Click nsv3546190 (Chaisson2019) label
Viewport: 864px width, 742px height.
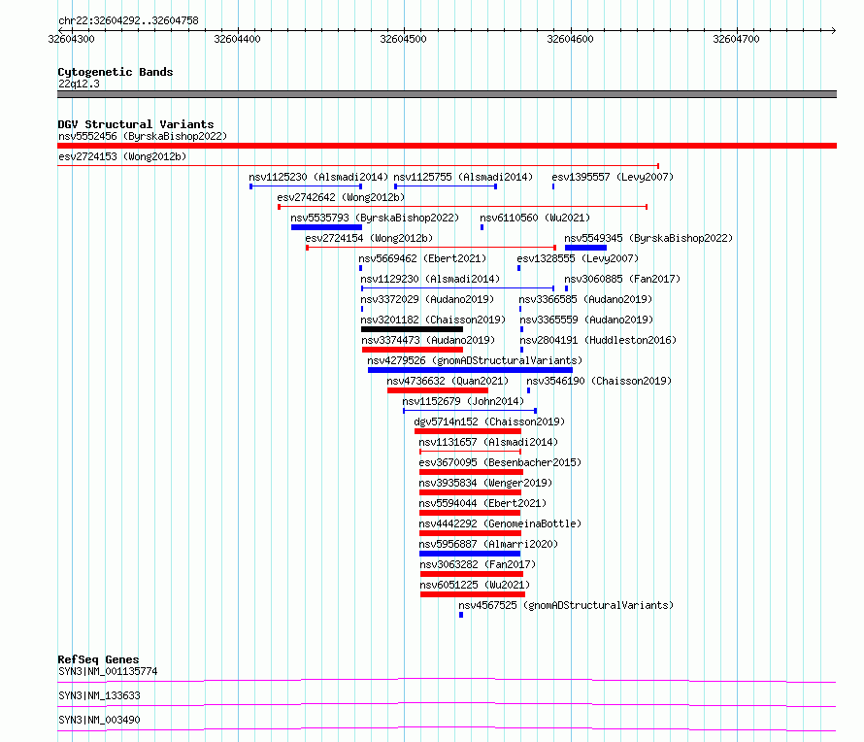click(x=599, y=381)
